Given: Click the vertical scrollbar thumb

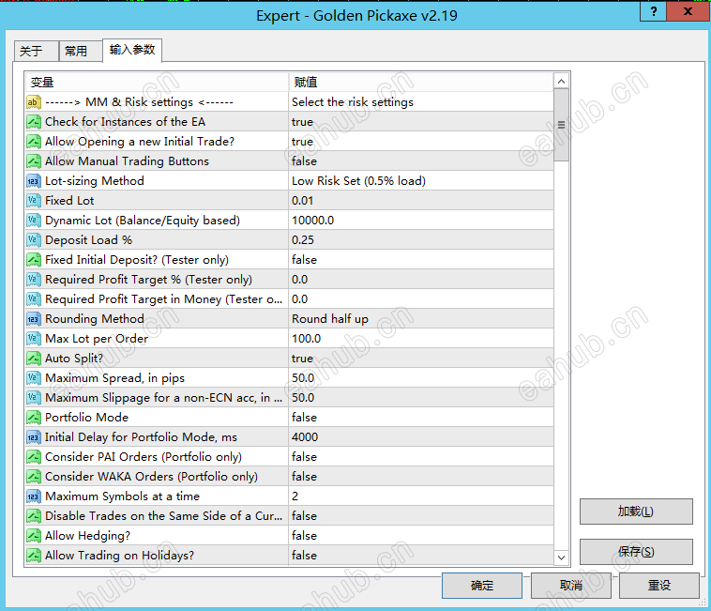Looking at the screenshot, I should point(561,125).
